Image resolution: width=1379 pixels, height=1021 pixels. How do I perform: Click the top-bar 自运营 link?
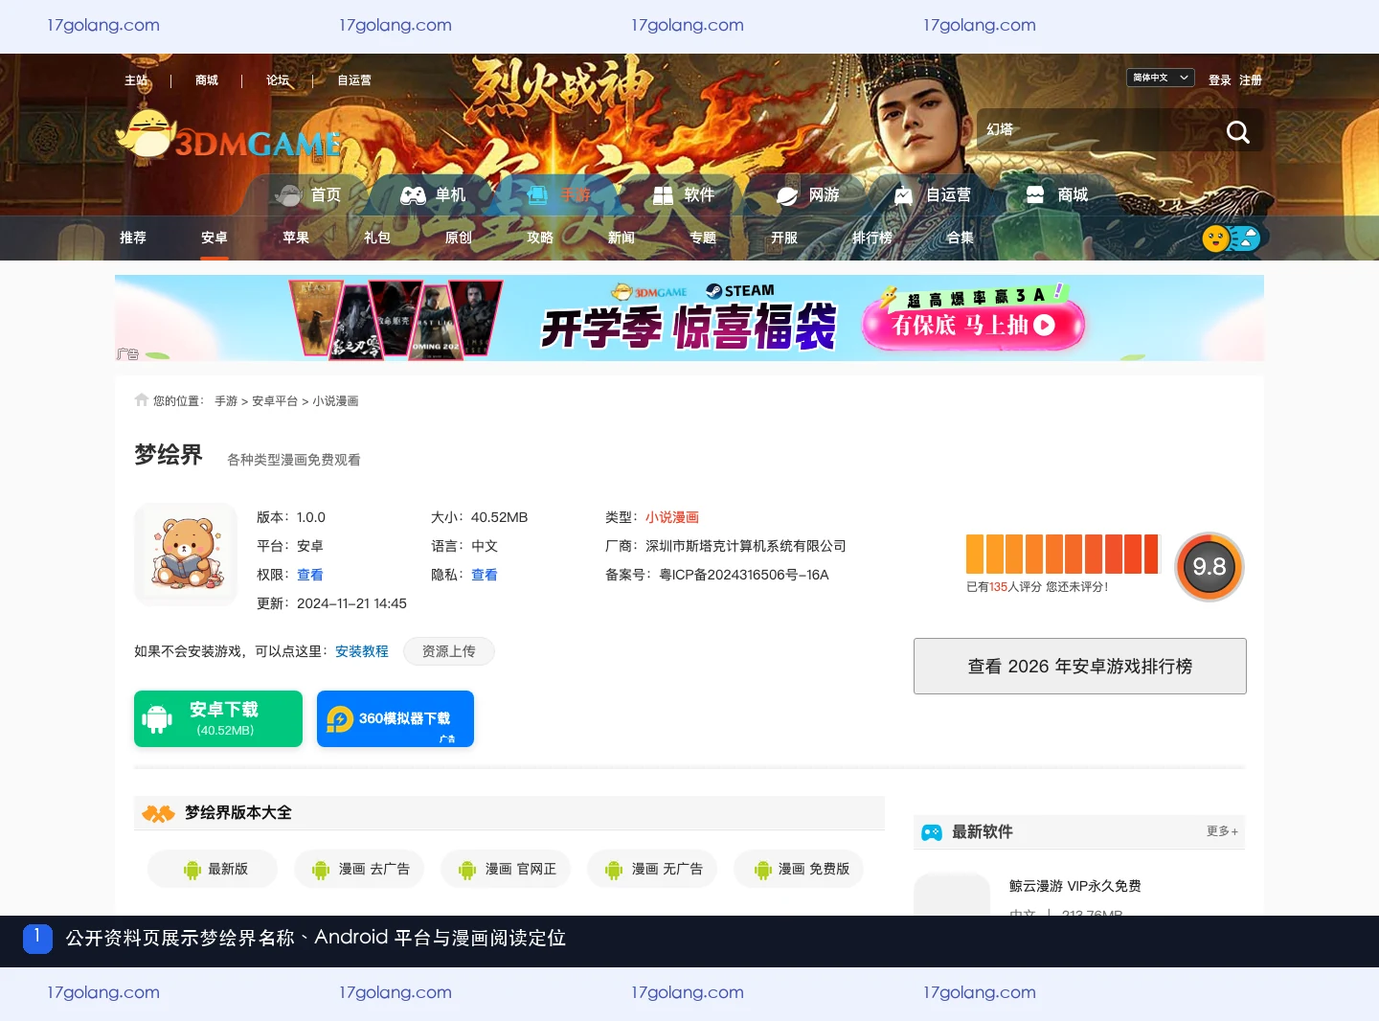354,80
